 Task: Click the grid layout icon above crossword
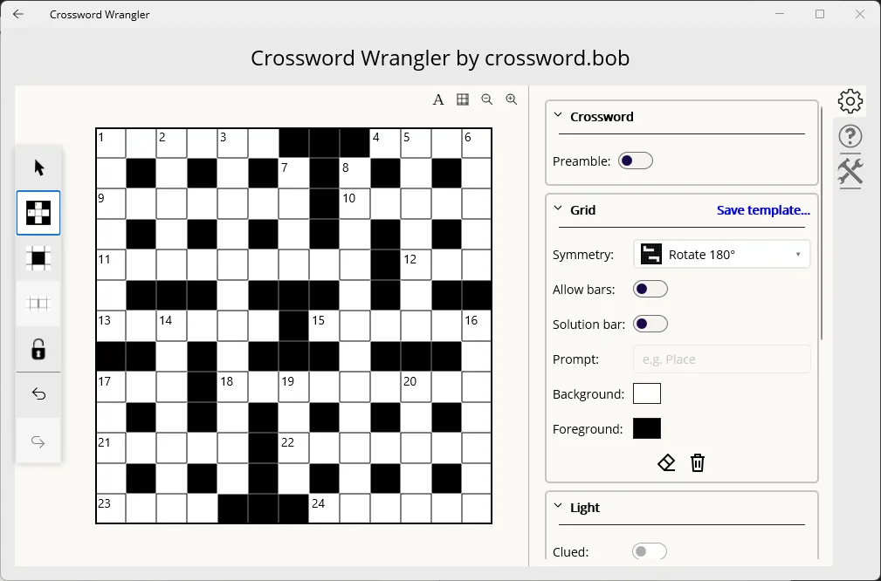(x=463, y=99)
